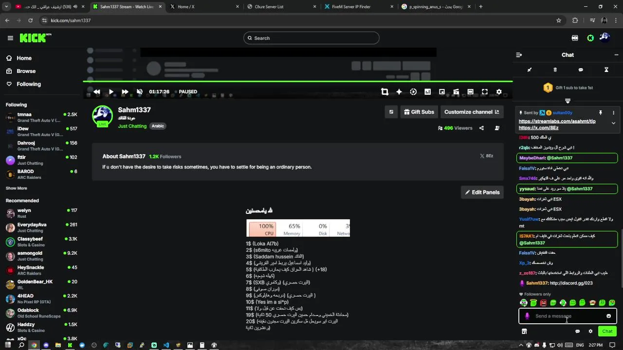Viewport: 623px width, 350px height.
Task: Open Classybeef channel in Recommended
Action: click(41, 242)
